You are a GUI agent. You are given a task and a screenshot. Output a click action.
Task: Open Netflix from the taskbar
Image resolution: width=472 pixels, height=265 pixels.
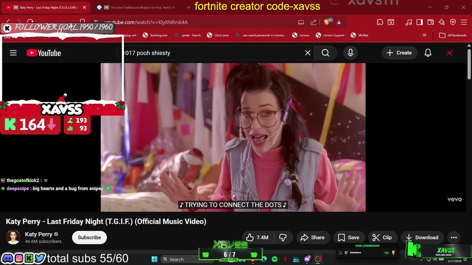(285, 259)
